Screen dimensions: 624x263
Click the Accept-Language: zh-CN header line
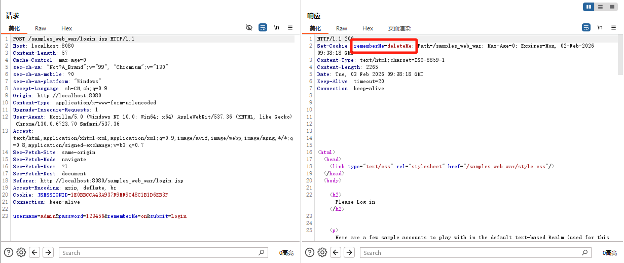(60, 88)
